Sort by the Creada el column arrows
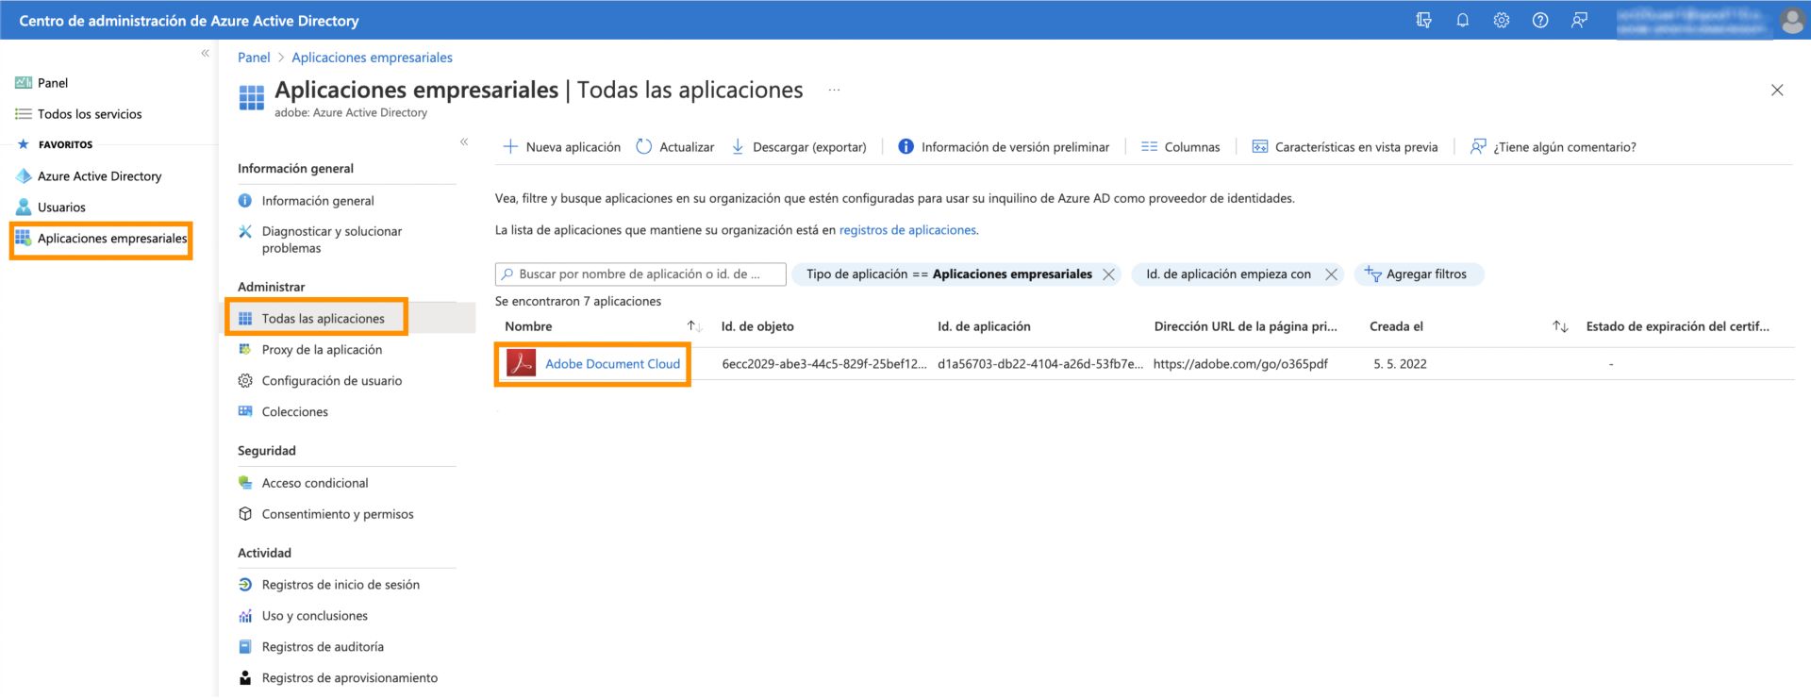The image size is (1811, 698). pyautogui.click(x=1560, y=326)
